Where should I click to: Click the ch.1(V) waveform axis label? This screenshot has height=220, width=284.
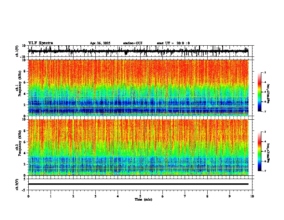tap(17, 51)
